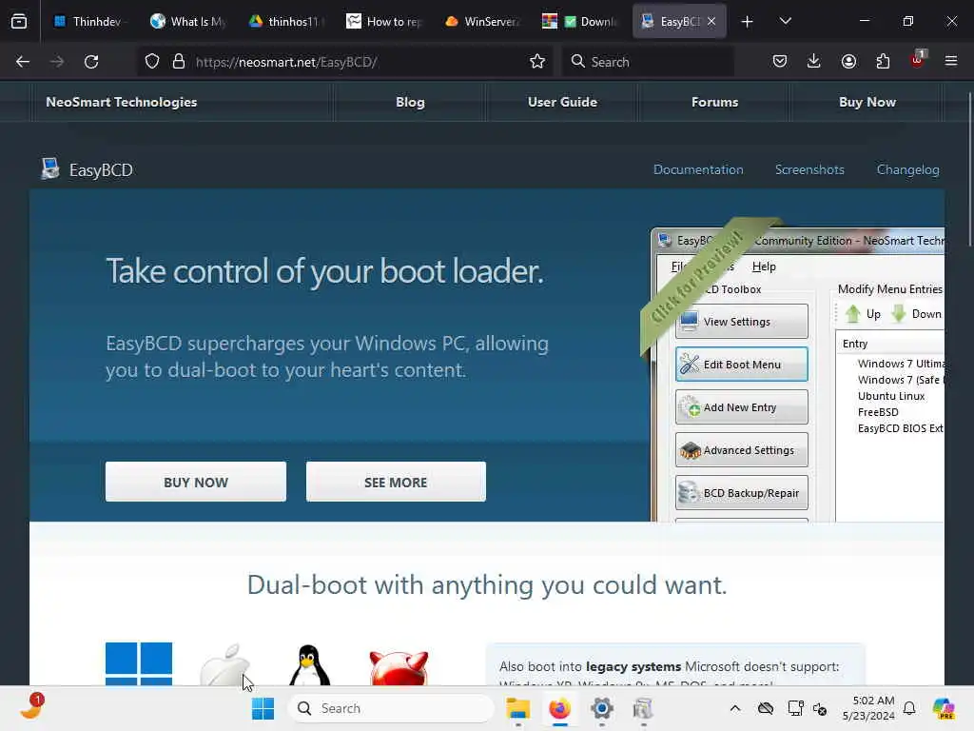Image resolution: width=974 pixels, height=731 pixels.
Task: Switch to the Downl tab
Action: pyautogui.click(x=581, y=22)
